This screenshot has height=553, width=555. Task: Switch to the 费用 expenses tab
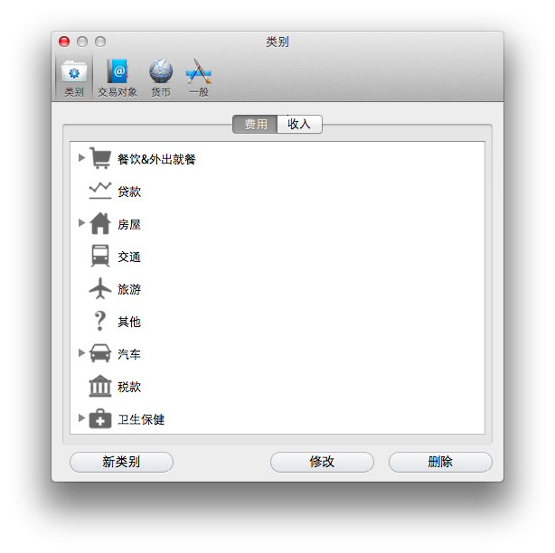pyautogui.click(x=255, y=124)
